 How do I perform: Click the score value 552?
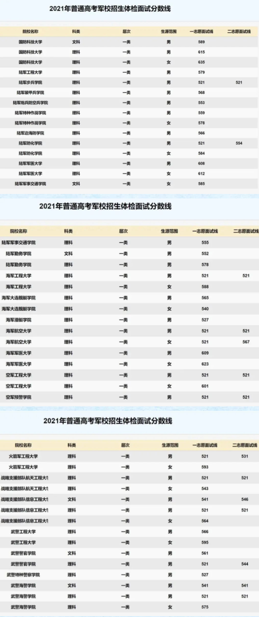coord(205,253)
